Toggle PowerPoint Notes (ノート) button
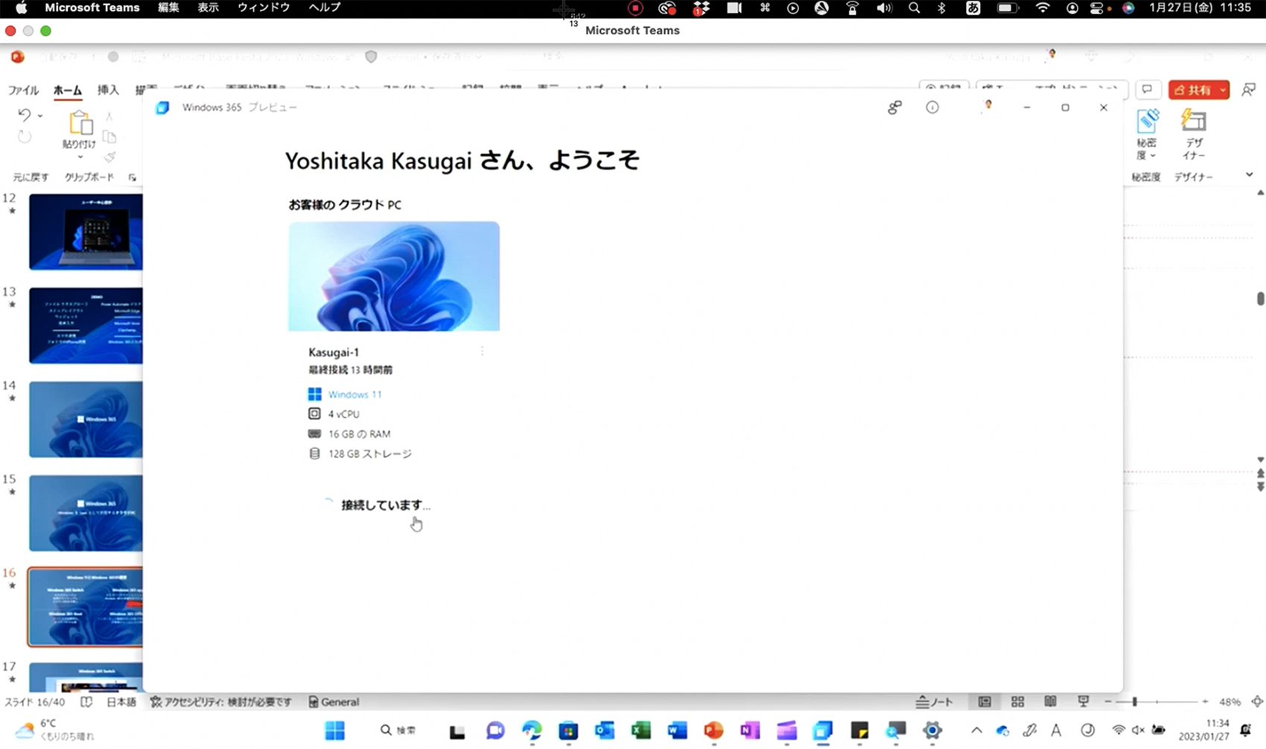 click(x=935, y=701)
